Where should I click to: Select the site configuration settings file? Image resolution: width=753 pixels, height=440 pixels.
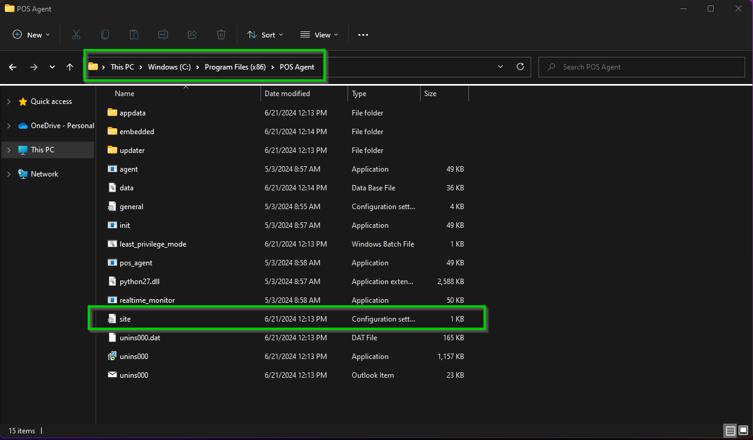(x=125, y=319)
